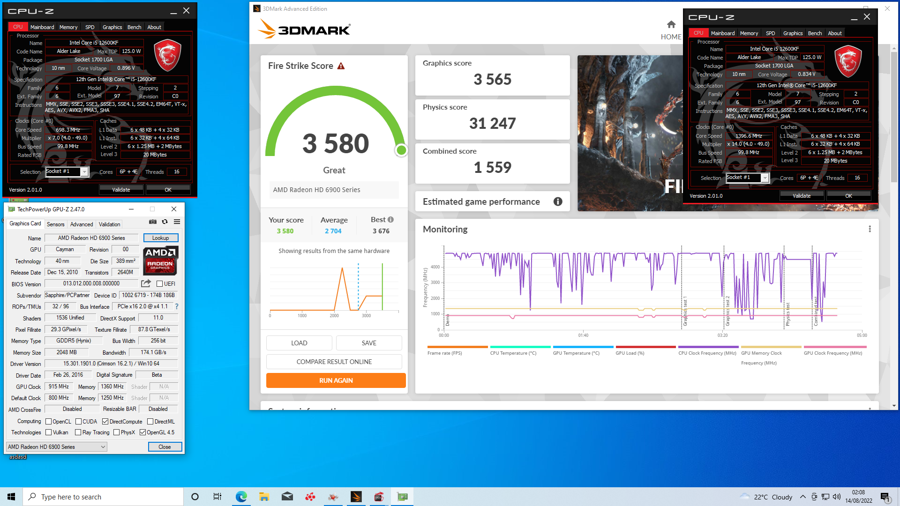This screenshot has width=900, height=506.
Task: Click OK in the right CPU-Z window
Action: pos(848,196)
